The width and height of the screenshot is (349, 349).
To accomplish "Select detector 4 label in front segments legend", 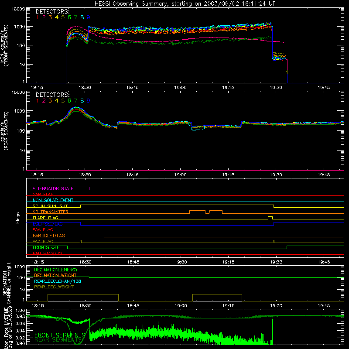I will 57,17.
